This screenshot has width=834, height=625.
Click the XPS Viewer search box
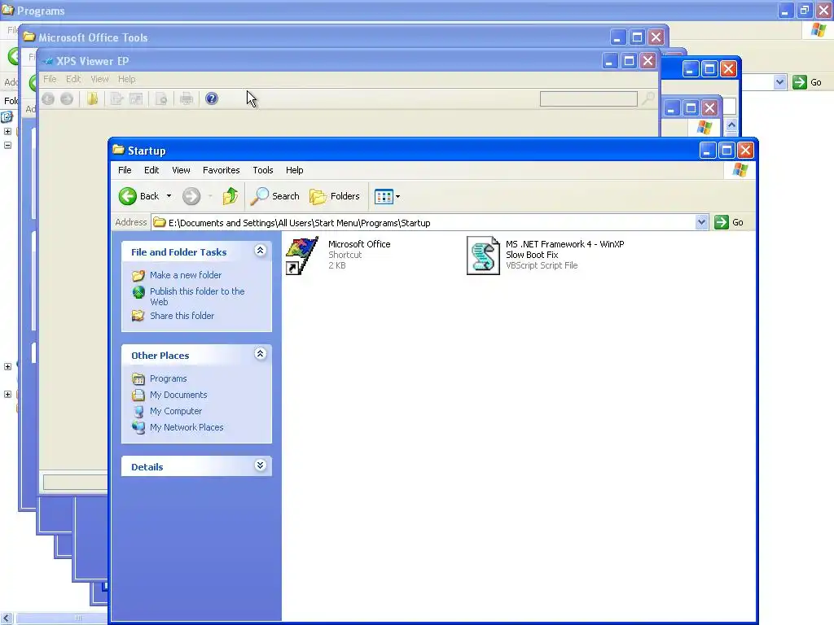[x=588, y=98]
